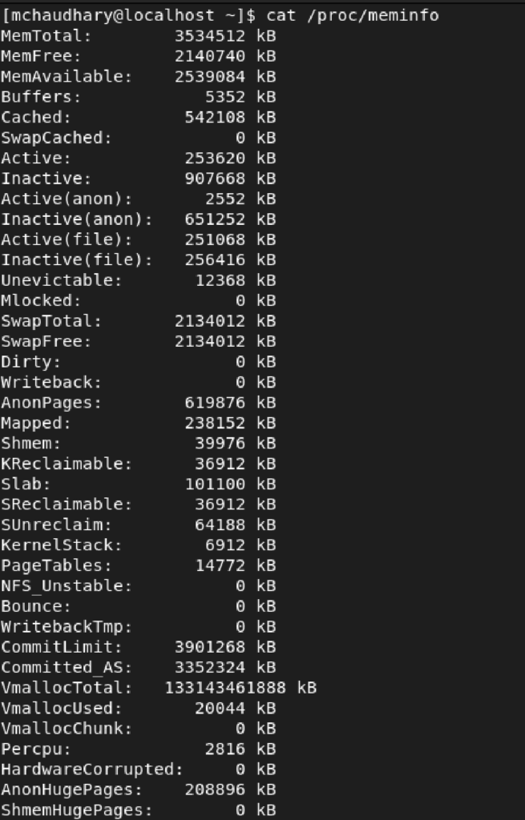
Task: Click the KernelStack value 6912
Action: point(224,546)
